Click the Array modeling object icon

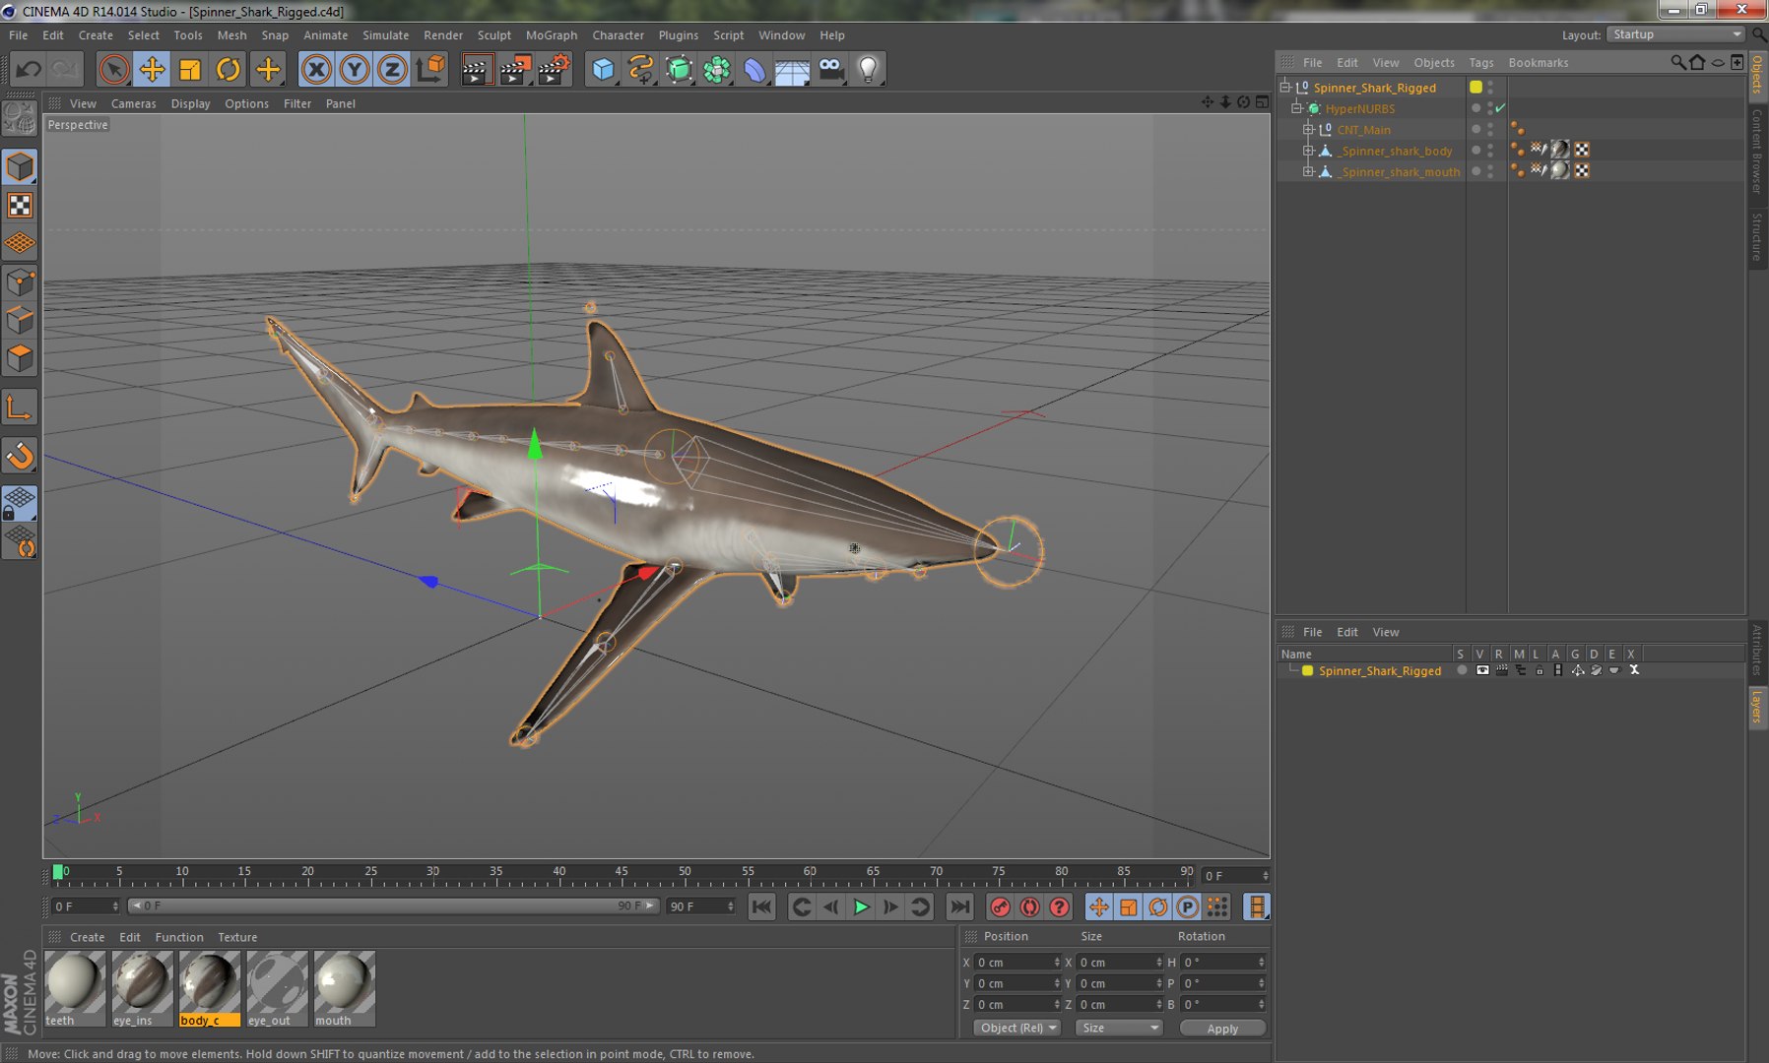coord(717,69)
